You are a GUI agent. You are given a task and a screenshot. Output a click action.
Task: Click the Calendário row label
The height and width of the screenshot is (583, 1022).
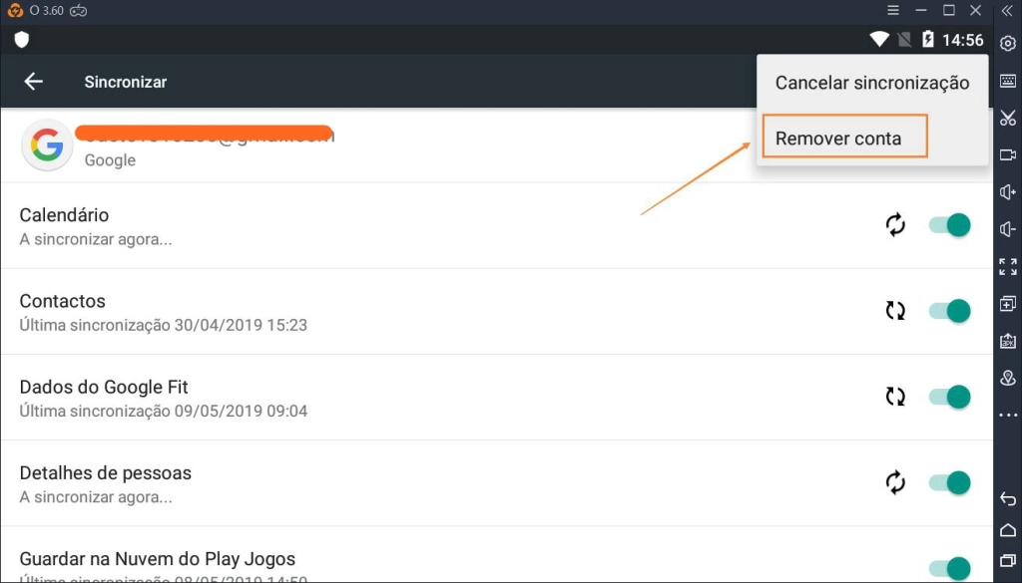point(64,214)
